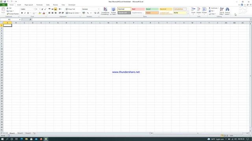
Task: Open the font size dropdown
Action: pyautogui.click(x=40, y=9)
